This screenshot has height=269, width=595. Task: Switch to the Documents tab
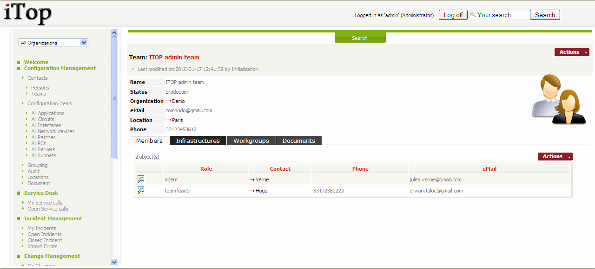[x=299, y=141]
